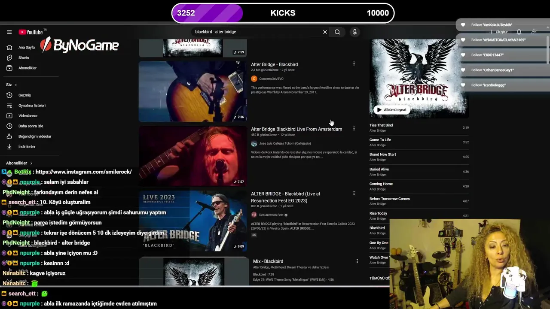Play the track Come To Life
The height and width of the screenshot is (309, 550).
pos(380,140)
